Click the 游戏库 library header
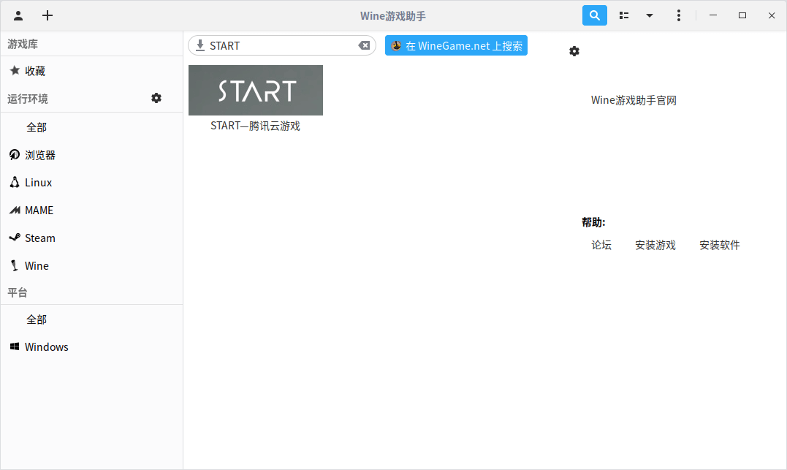787x470 pixels. (x=23, y=44)
